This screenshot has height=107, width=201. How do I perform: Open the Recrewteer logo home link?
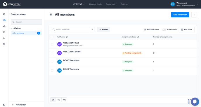click(x=12, y=4)
